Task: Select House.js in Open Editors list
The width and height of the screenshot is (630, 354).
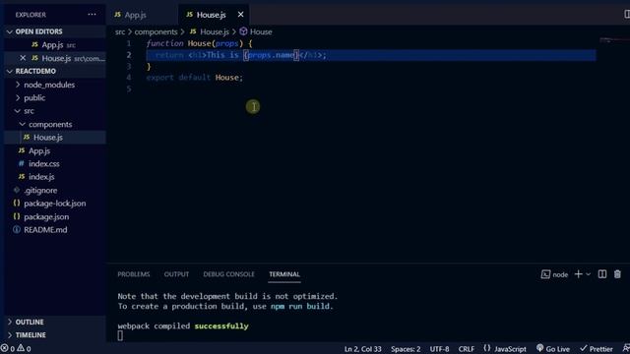Action: (x=56, y=58)
